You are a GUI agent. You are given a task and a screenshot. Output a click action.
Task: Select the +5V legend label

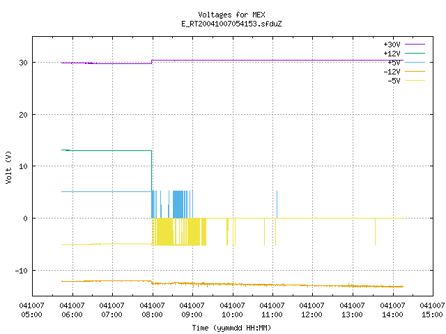(x=394, y=63)
